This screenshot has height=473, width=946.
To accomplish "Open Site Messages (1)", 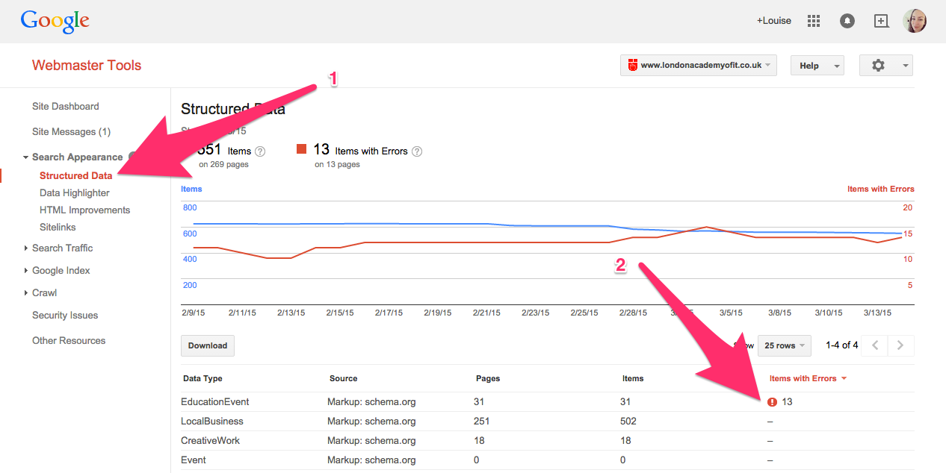I will tap(71, 131).
